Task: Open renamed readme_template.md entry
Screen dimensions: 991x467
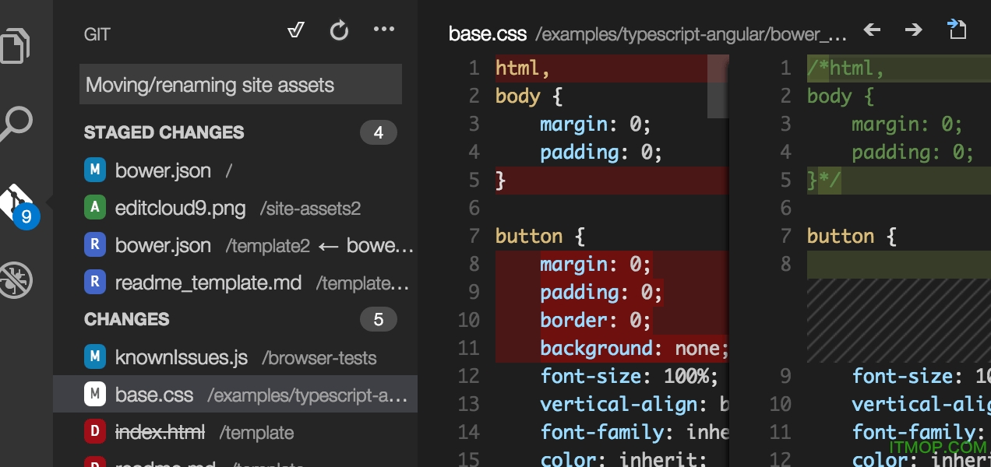Action: pyautogui.click(x=208, y=283)
